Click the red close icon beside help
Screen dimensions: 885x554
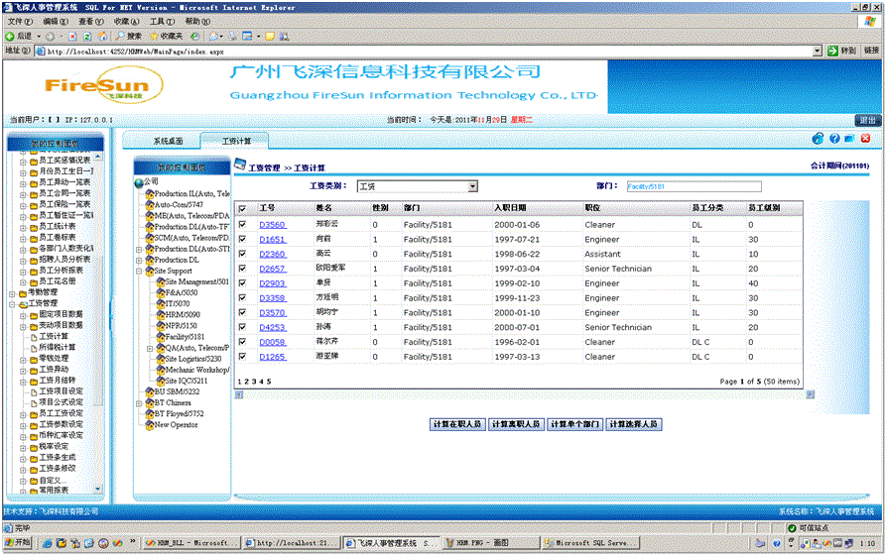pyautogui.click(x=864, y=139)
